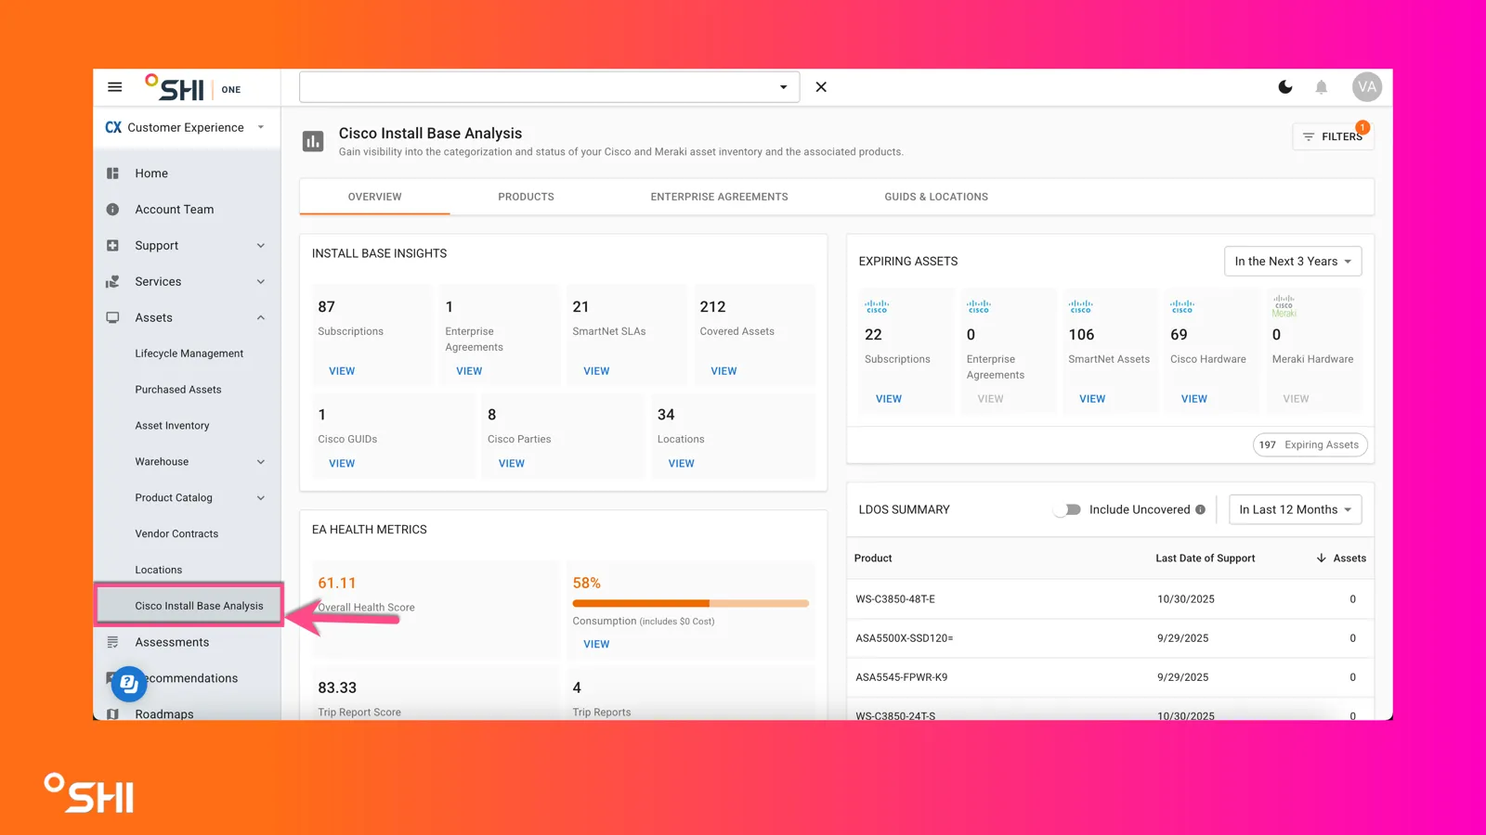1486x835 pixels.
Task: Click the Include Uncovered info icon
Action: [1201, 509]
